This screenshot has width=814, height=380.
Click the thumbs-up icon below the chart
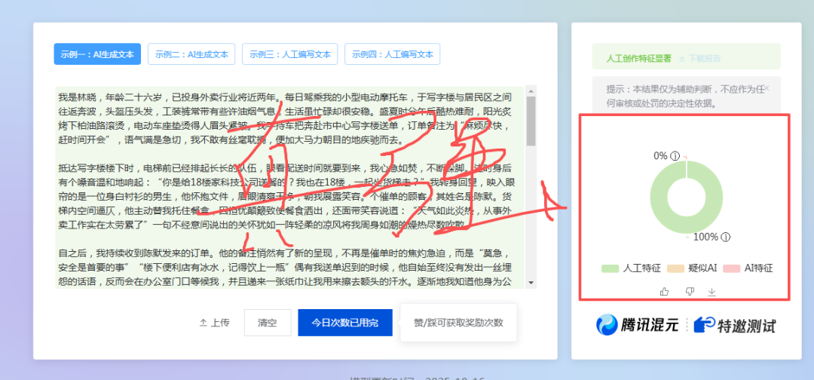click(x=664, y=291)
